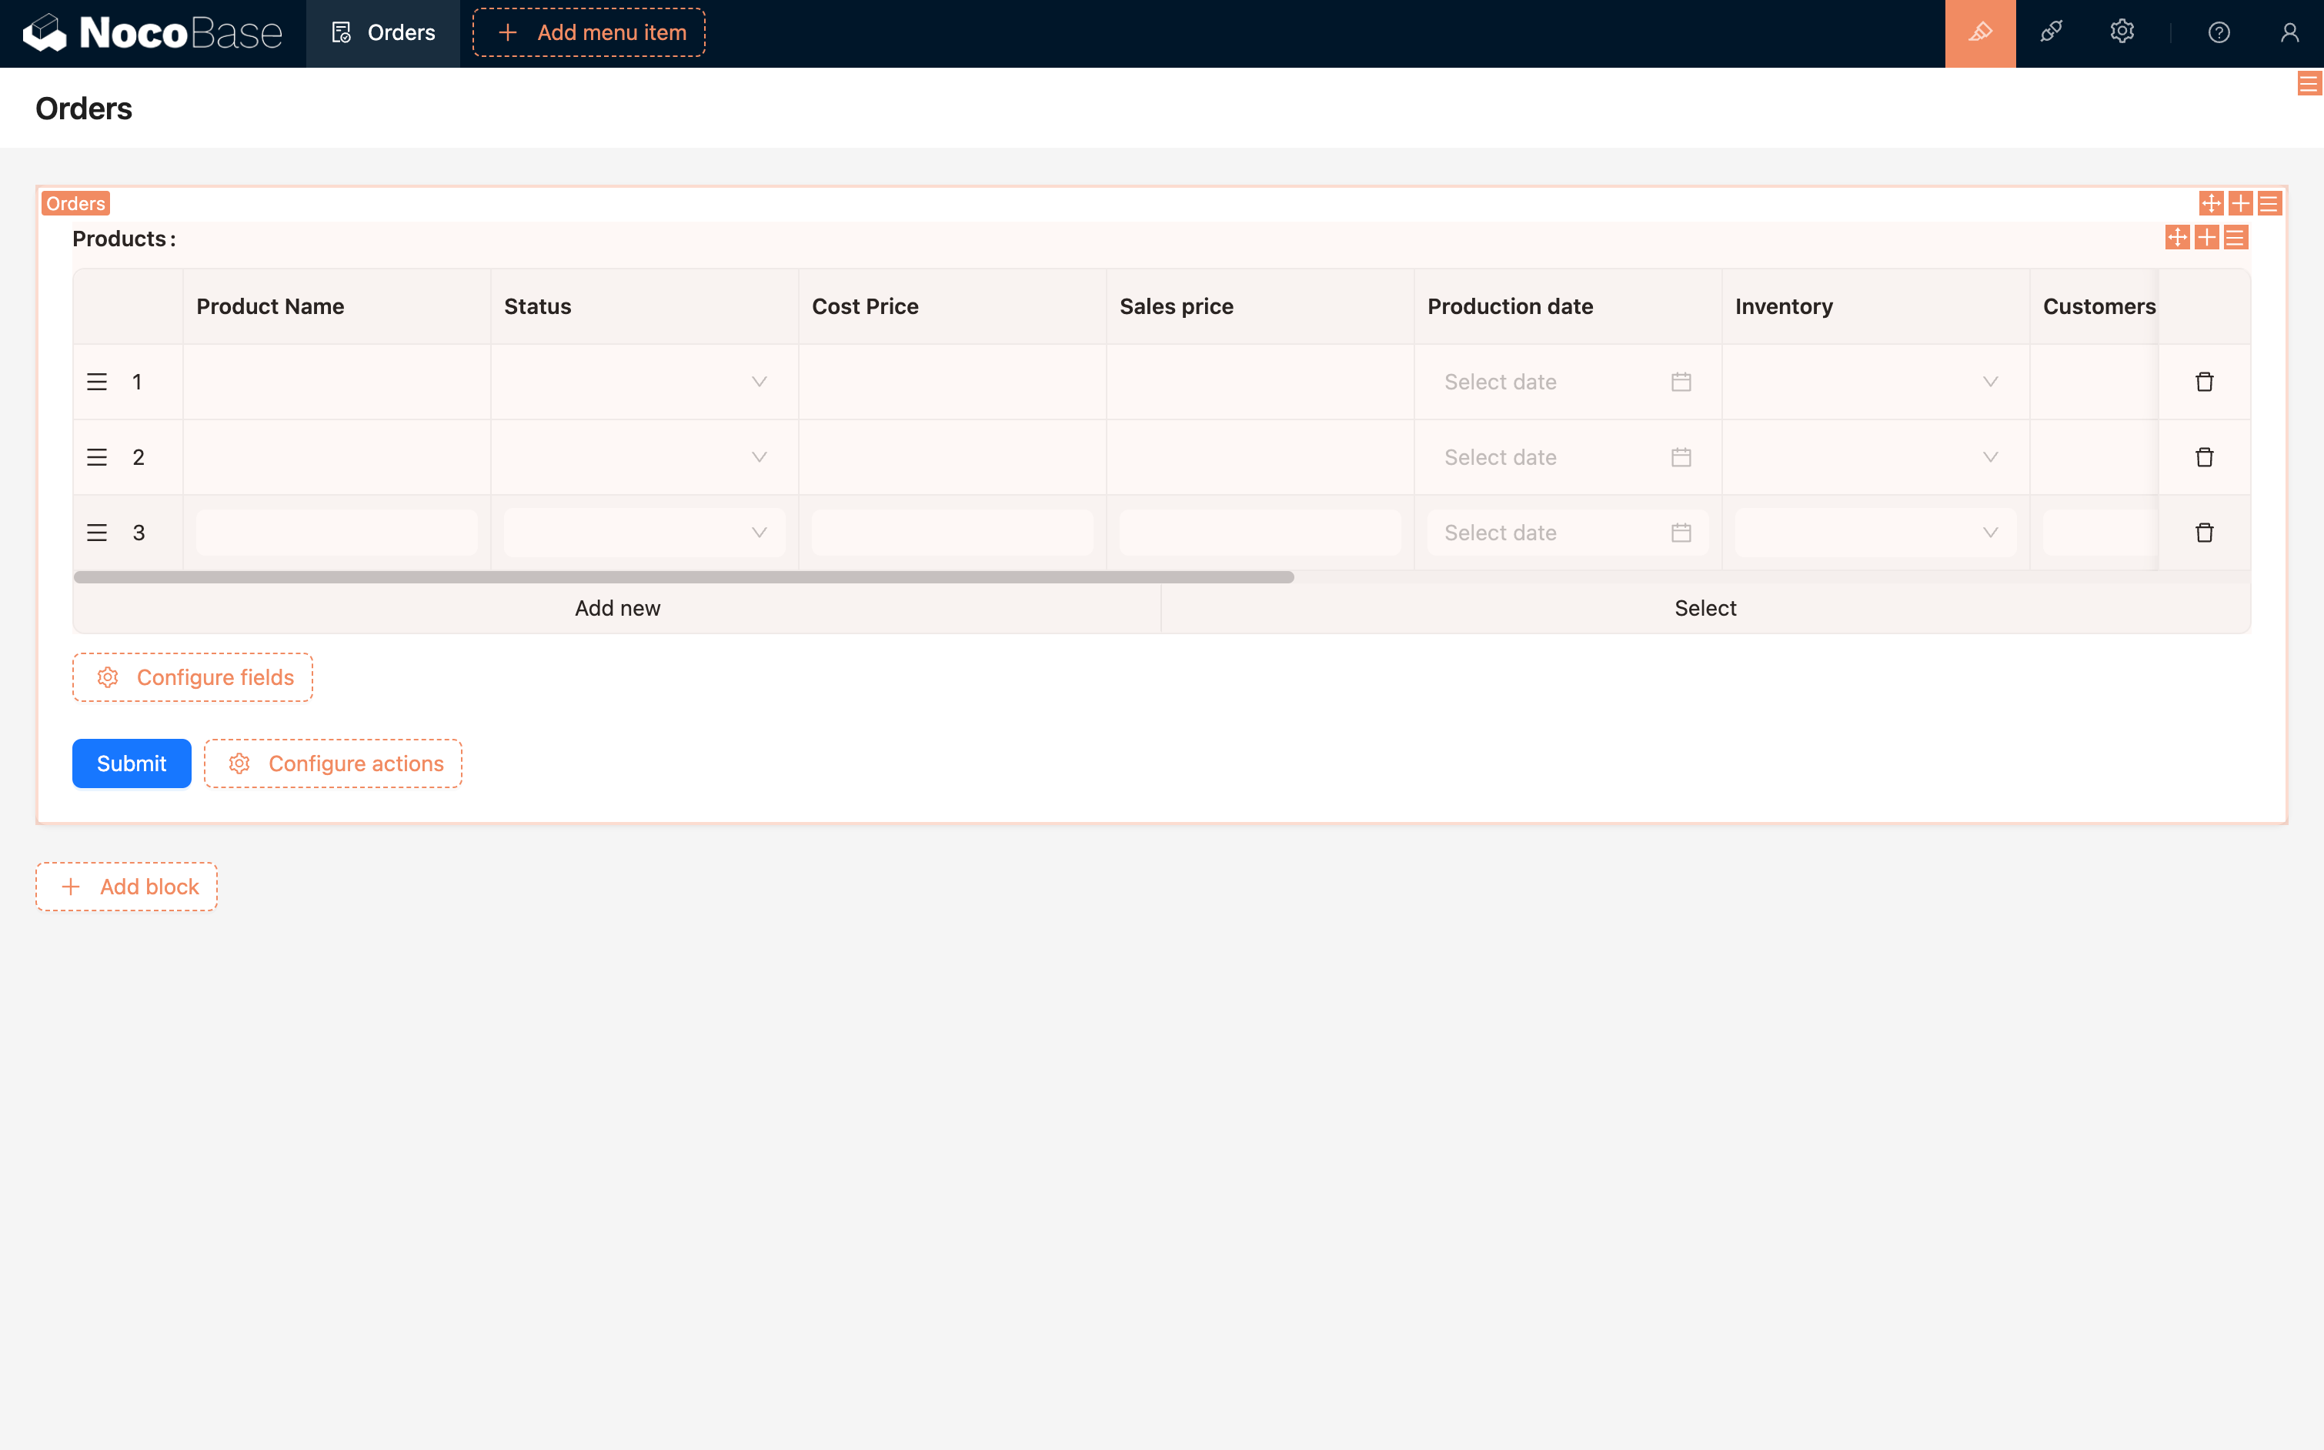The width and height of the screenshot is (2324, 1450).
Task: Focus Cost Price field in row 3
Action: click(x=952, y=533)
